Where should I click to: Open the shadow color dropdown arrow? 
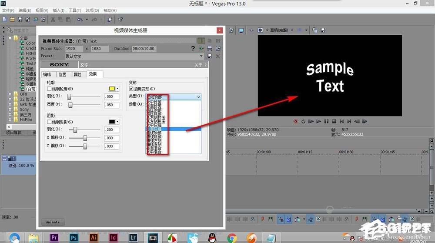click(x=117, y=122)
